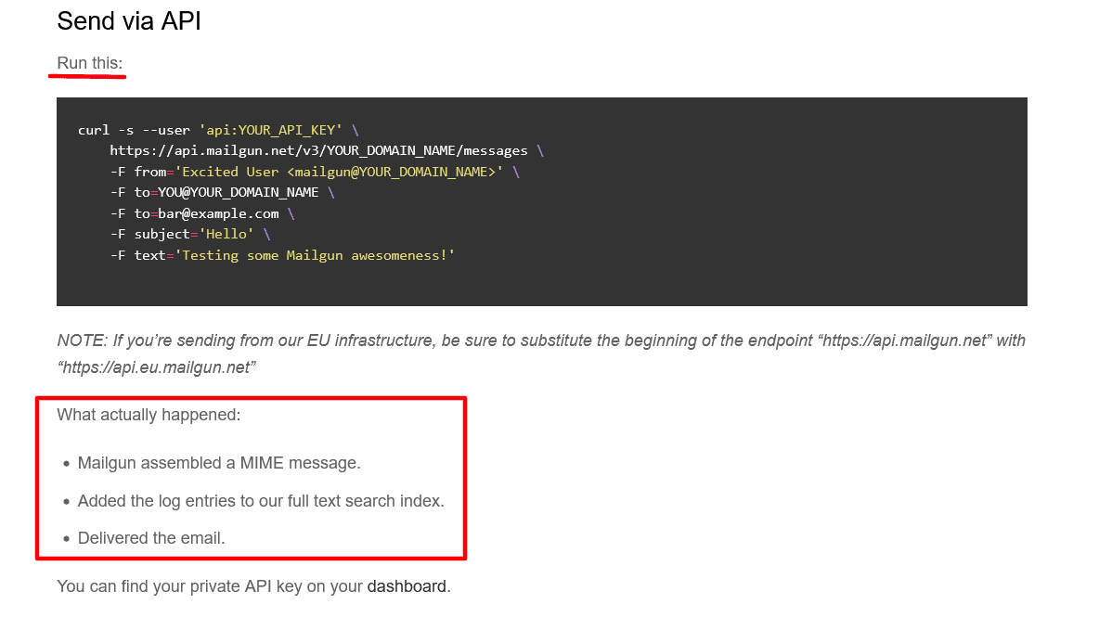Select the Mailgun assembled a MIME message bullet

point(220,462)
